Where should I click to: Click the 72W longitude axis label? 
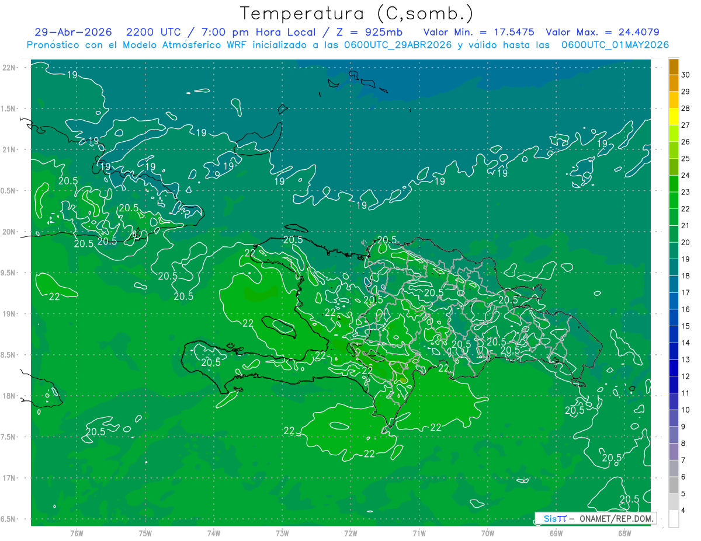tap(350, 533)
